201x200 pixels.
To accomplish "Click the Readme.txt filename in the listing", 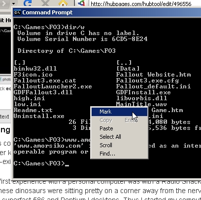I will pos(33,110).
